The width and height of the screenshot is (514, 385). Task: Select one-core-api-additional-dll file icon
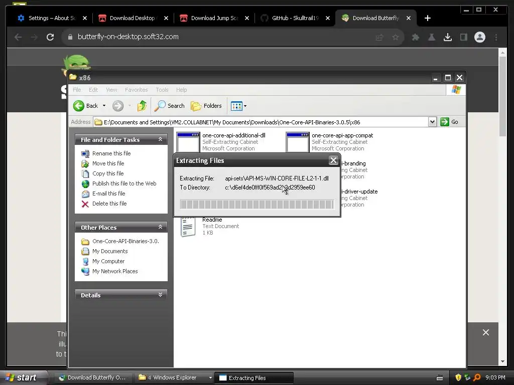click(x=188, y=142)
